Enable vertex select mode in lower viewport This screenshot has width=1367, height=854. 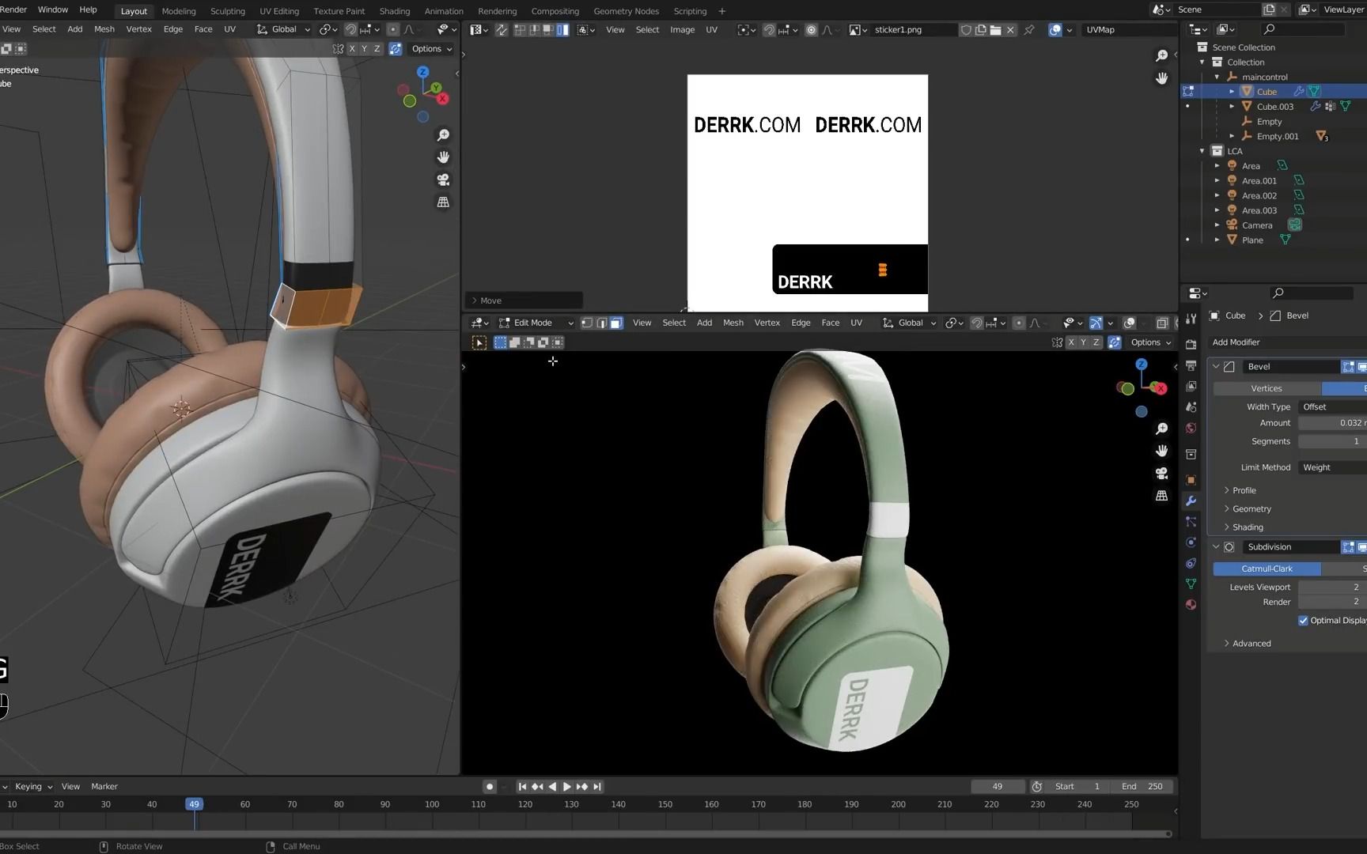point(587,323)
